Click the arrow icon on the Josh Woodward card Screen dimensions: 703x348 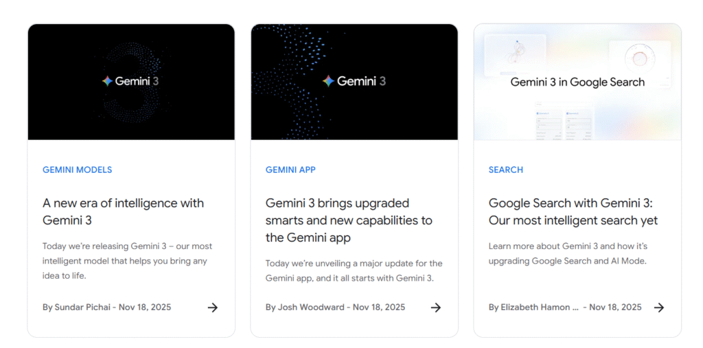point(436,308)
